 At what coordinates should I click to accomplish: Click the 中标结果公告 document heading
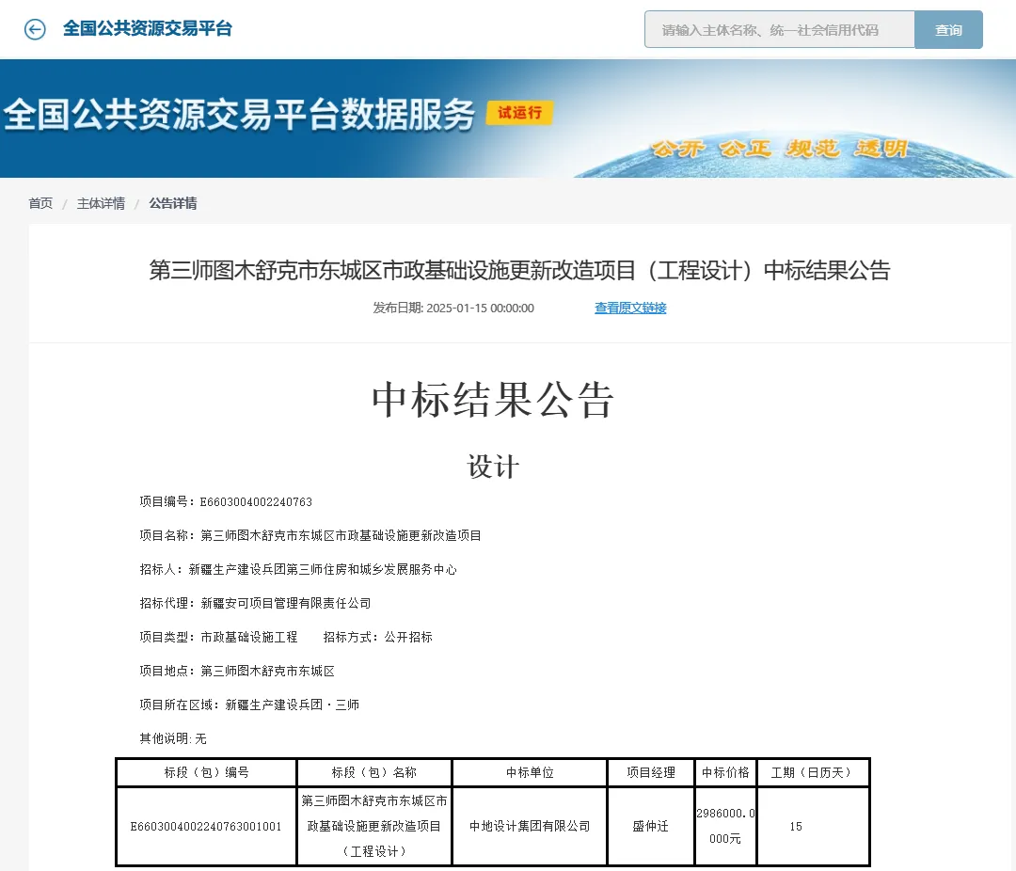point(493,400)
